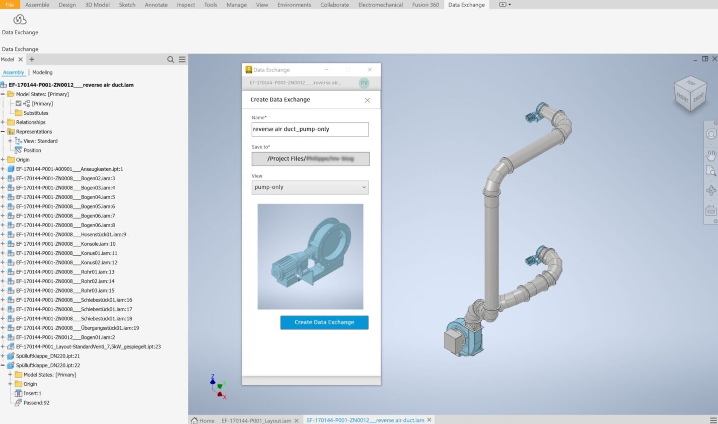Image resolution: width=718 pixels, height=424 pixels.
Task: Select root node reverse air duct.iam
Action: pyautogui.click(x=71, y=85)
